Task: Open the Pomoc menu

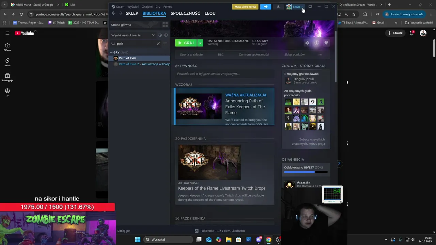Action: [x=168, y=6]
